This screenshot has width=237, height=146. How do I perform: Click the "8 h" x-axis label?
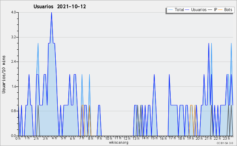[x=90, y=138]
